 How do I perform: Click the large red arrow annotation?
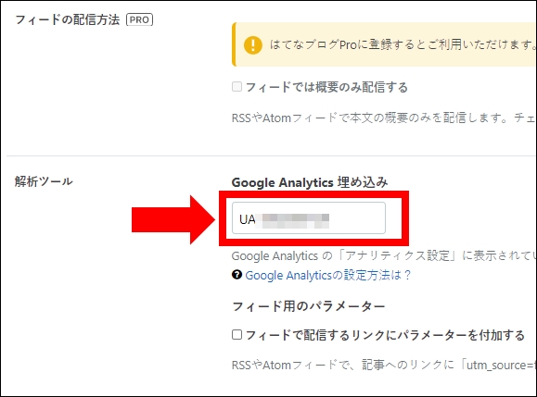click(x=173, y=220)
